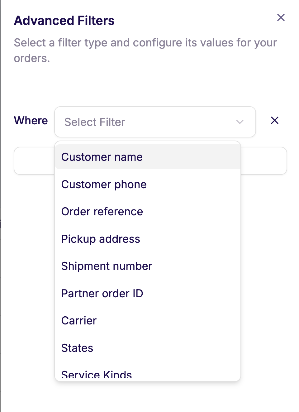Click the Advanced Filters title

64,21
